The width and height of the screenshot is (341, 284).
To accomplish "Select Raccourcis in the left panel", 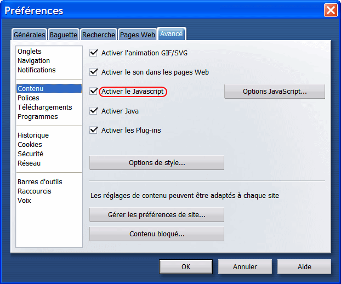I will click(34, 191).
